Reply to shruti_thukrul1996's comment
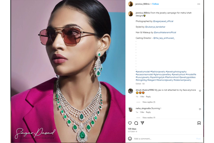The image size is (214, 143). 148,97
